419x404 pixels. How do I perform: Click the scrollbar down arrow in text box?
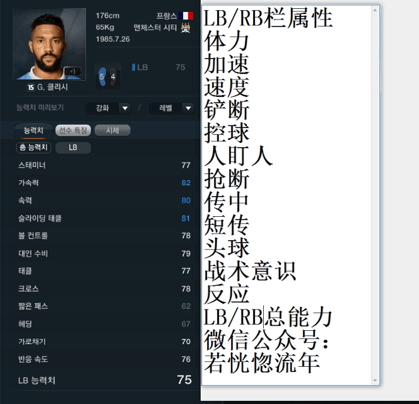[x=375, y=381]
